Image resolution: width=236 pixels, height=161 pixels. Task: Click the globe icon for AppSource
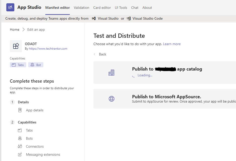(x=112, y=99)
